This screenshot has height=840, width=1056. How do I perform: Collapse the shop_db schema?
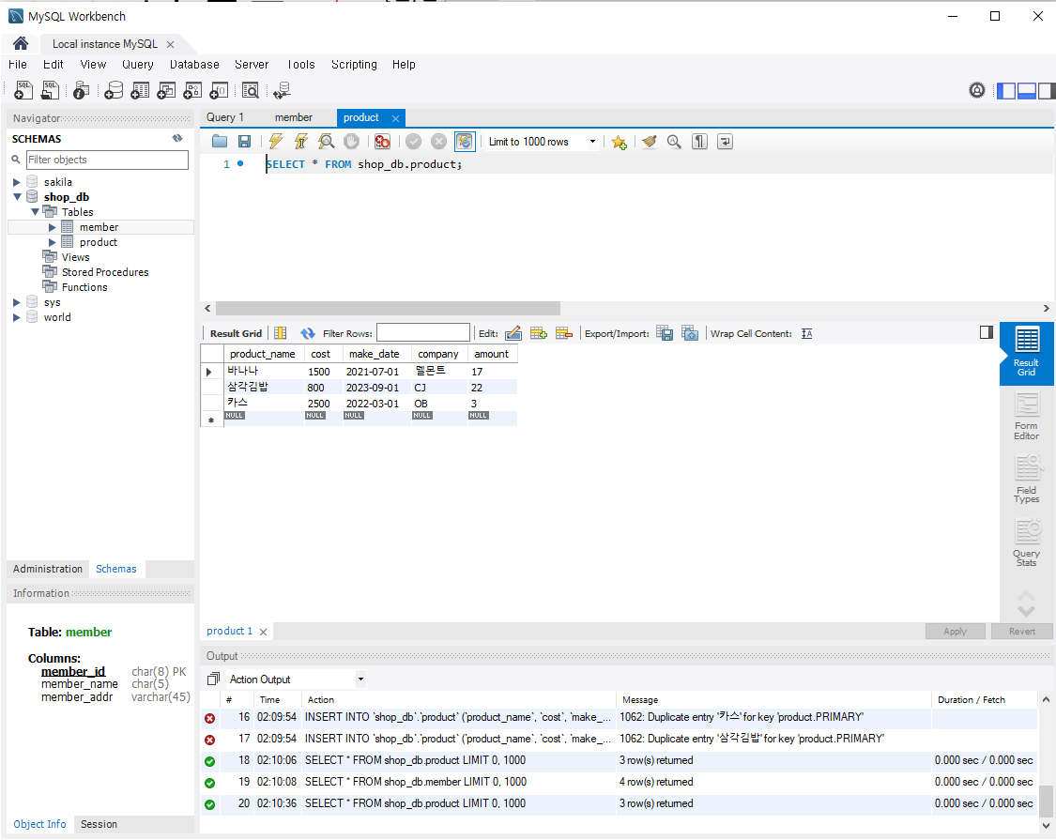coord(17,197)
